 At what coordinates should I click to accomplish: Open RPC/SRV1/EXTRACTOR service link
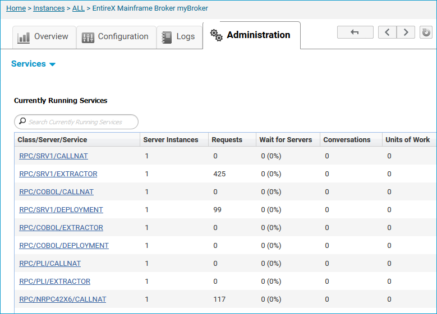(x=58, y=174)
